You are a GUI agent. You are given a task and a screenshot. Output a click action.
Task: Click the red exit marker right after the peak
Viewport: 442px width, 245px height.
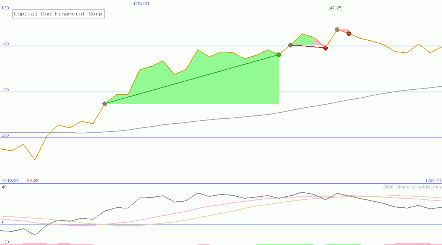[349, 34]
